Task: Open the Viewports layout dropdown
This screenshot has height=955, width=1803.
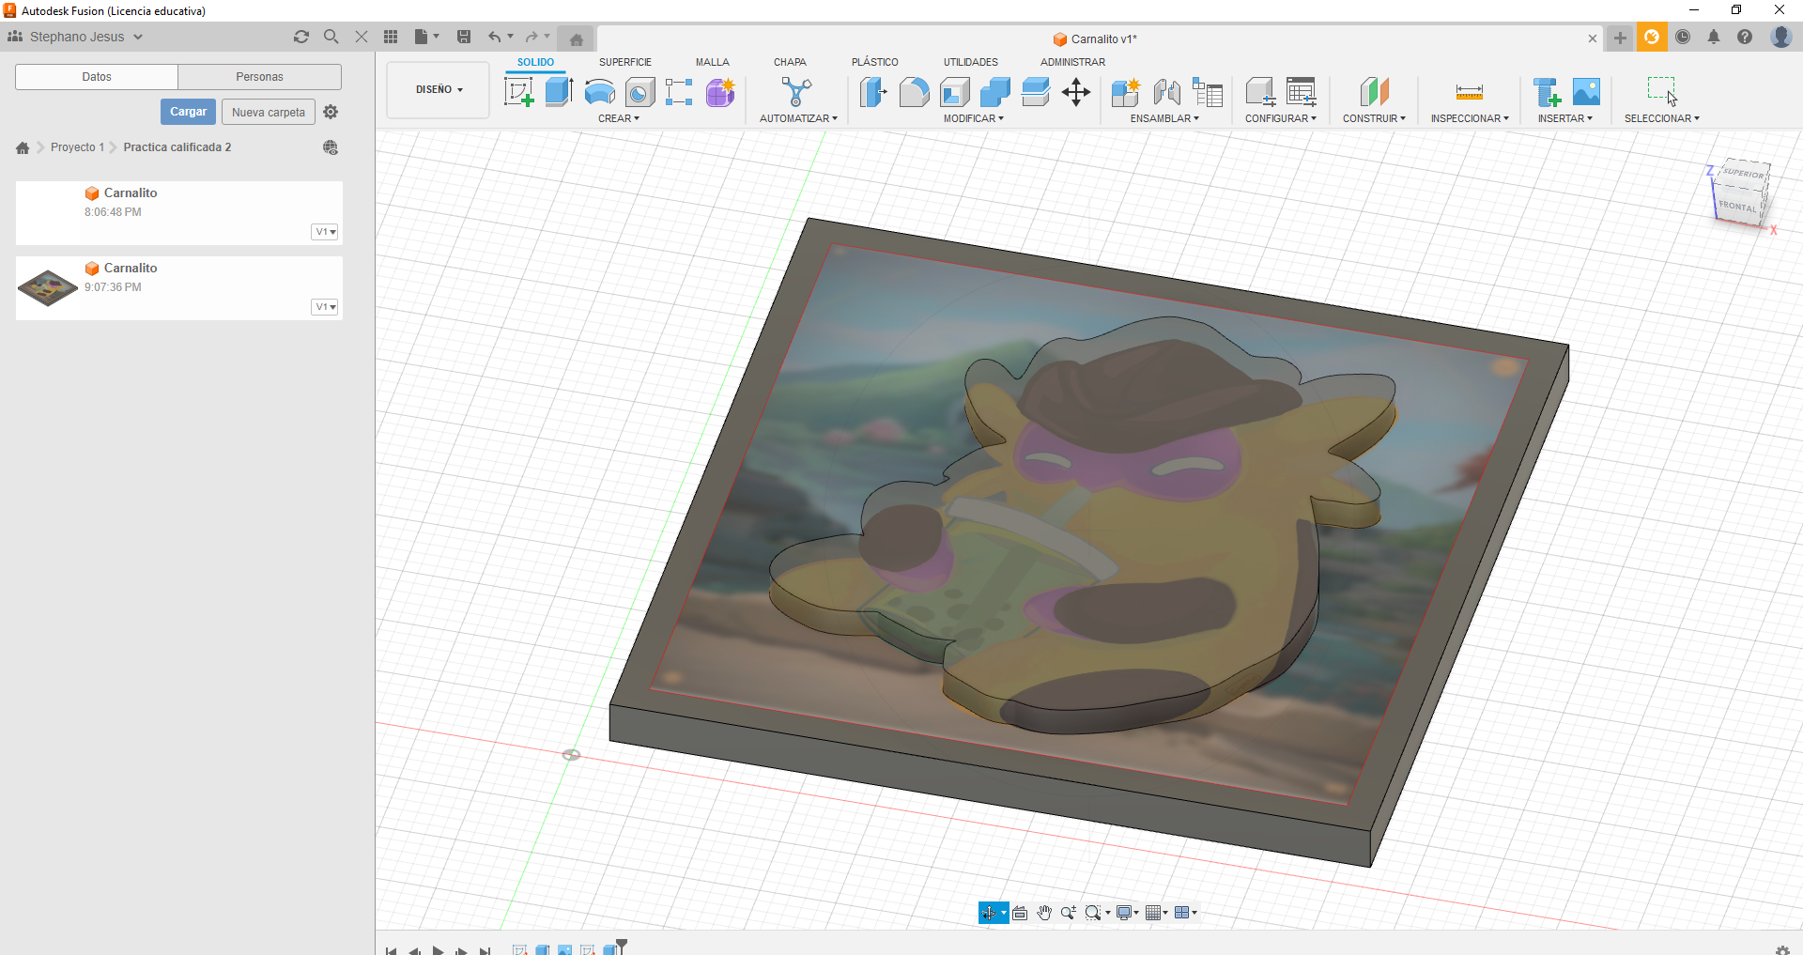Action: point(1186,913)
